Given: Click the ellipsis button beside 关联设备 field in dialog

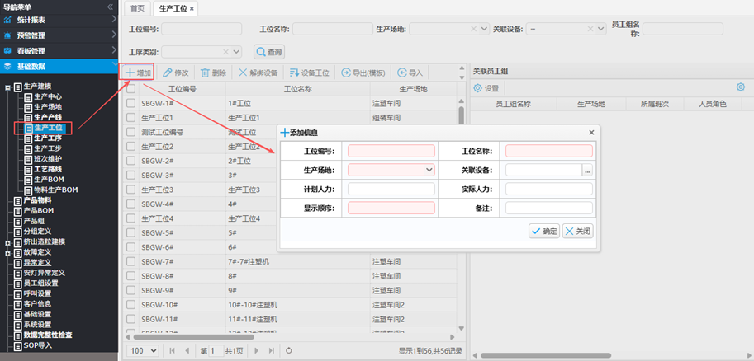Looking at the screenshot, I should click(587, 170).
